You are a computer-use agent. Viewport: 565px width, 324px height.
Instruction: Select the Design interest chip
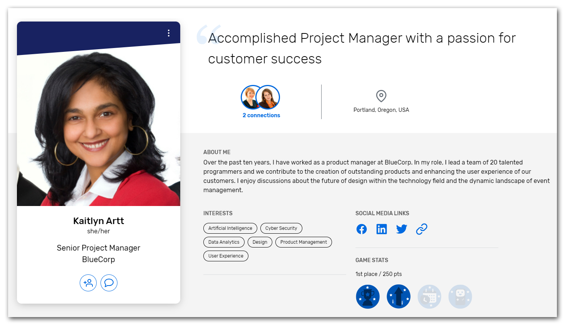click(x=260, y=242)
